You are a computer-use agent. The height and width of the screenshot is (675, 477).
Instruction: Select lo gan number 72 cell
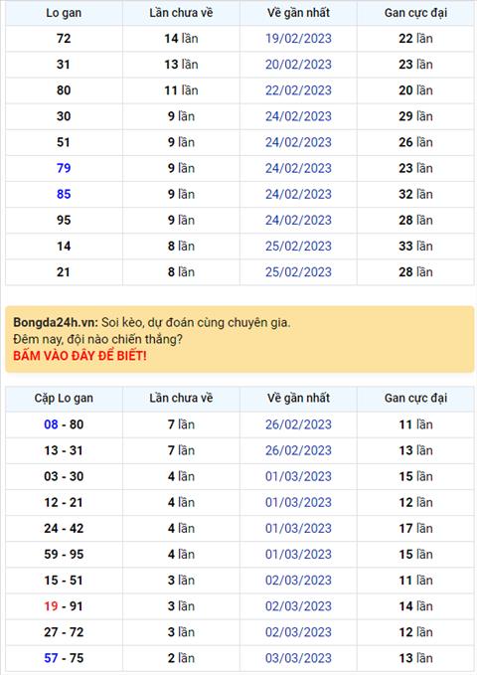[64, 39]
